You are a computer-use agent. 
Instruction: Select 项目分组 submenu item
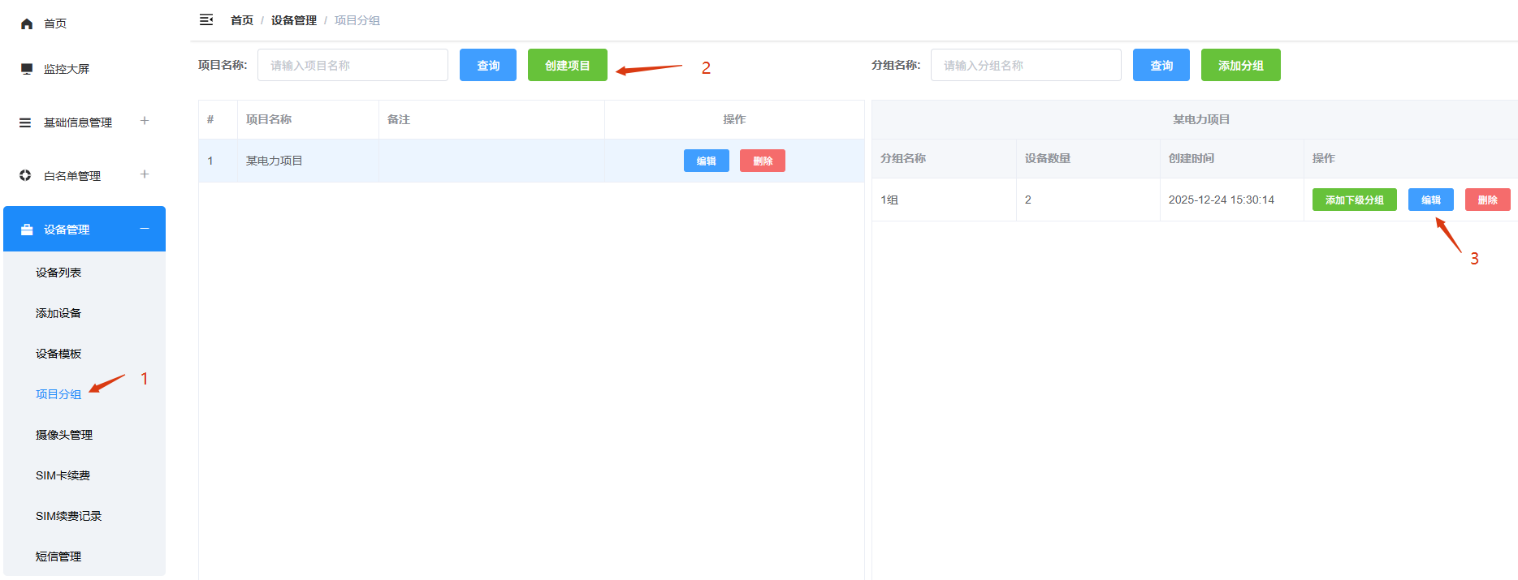tap(58, 394)
